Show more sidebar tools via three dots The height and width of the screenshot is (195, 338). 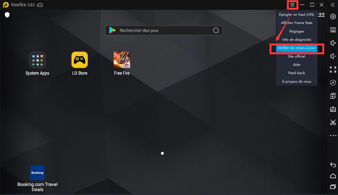(x=333, y=136)
